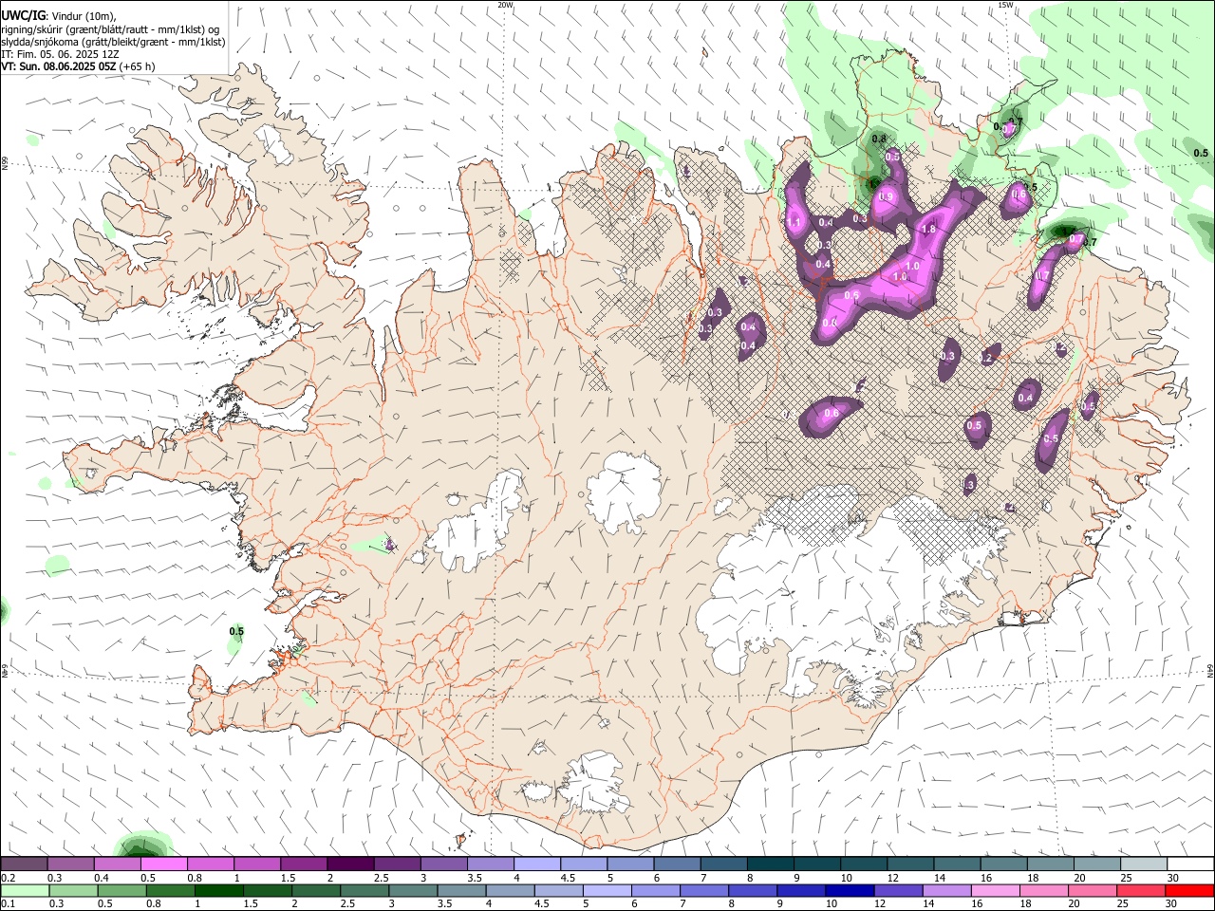Click the dark teal snow swatch above 8
Screen dimensions: 1215x911
[x=770, y=865]
